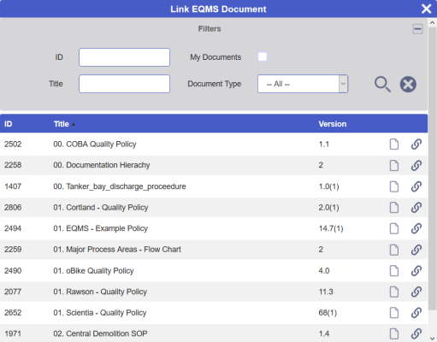View document for 02. Central Demolition SOP

pos(394,333)
